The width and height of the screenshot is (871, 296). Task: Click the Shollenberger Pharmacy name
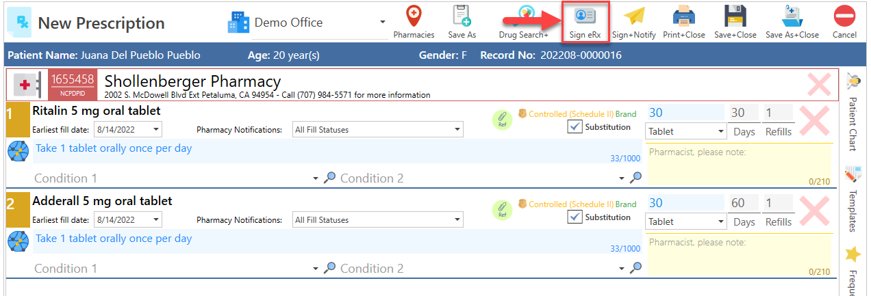[192, 81]
